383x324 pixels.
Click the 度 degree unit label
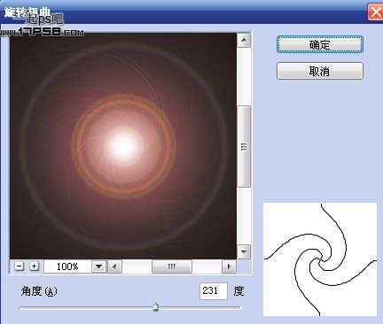238,291
